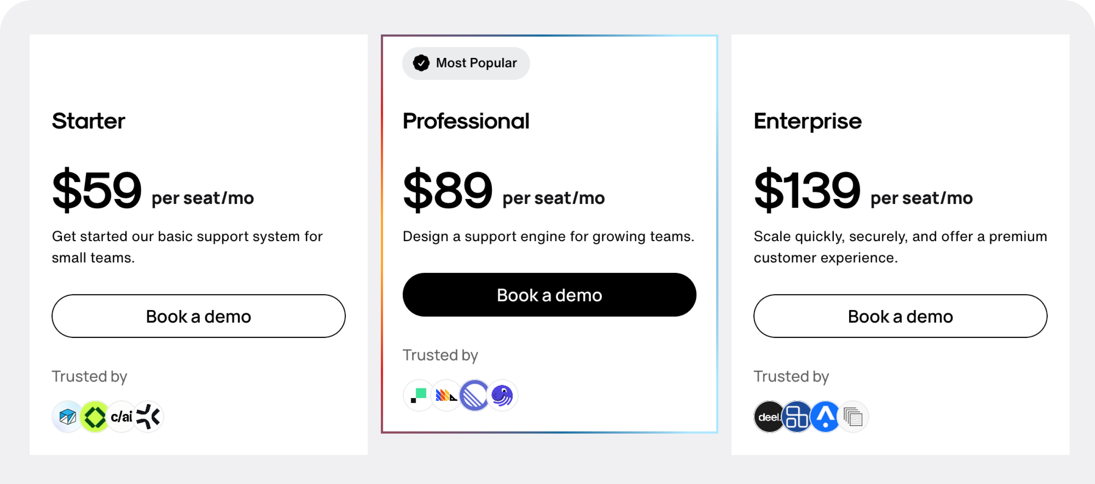
Task: Click the colorful striped logo in Professional card
Action: (446, 395)
